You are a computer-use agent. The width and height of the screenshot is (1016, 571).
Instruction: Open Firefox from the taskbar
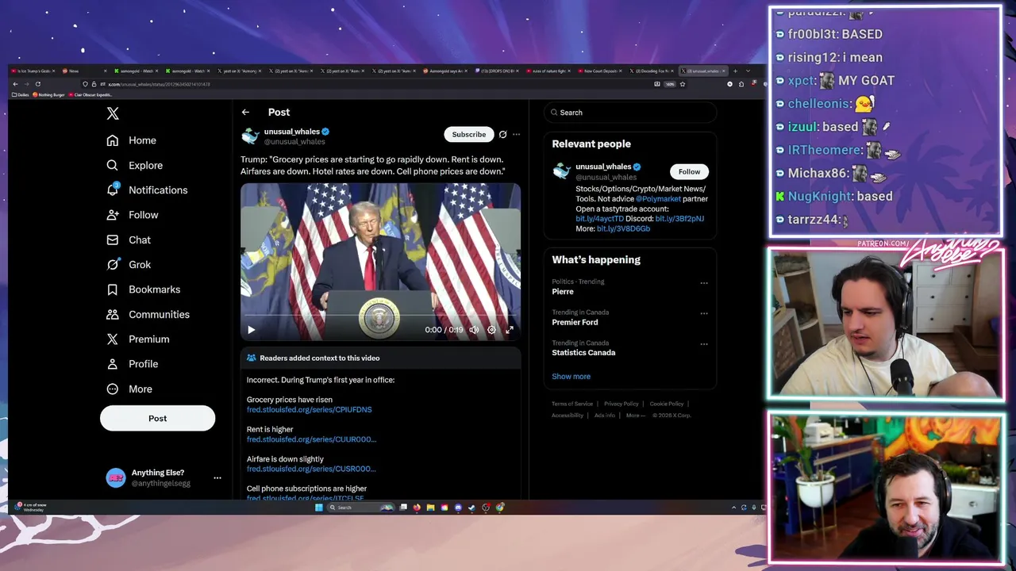coord(417,508)
